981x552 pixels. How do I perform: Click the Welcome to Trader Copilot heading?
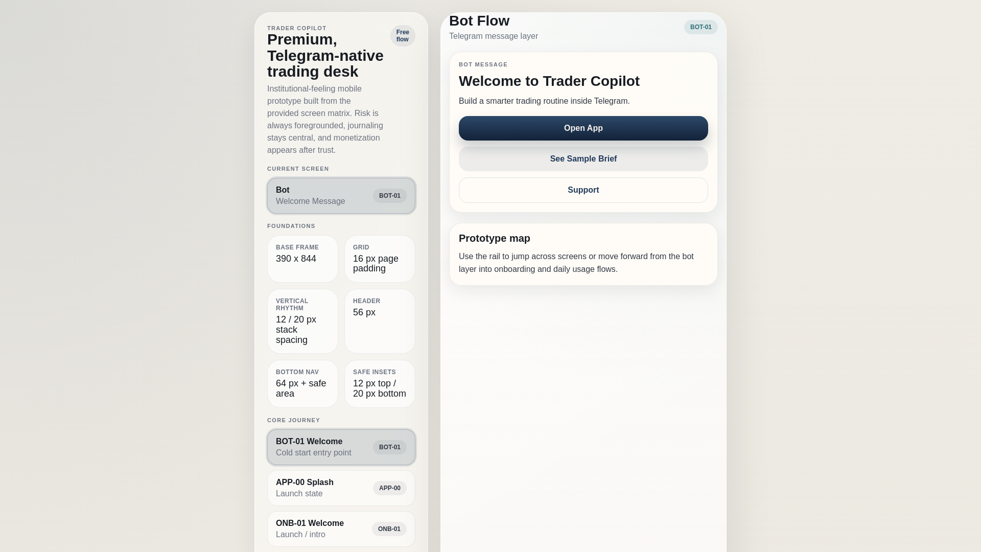tap(549, 81)
